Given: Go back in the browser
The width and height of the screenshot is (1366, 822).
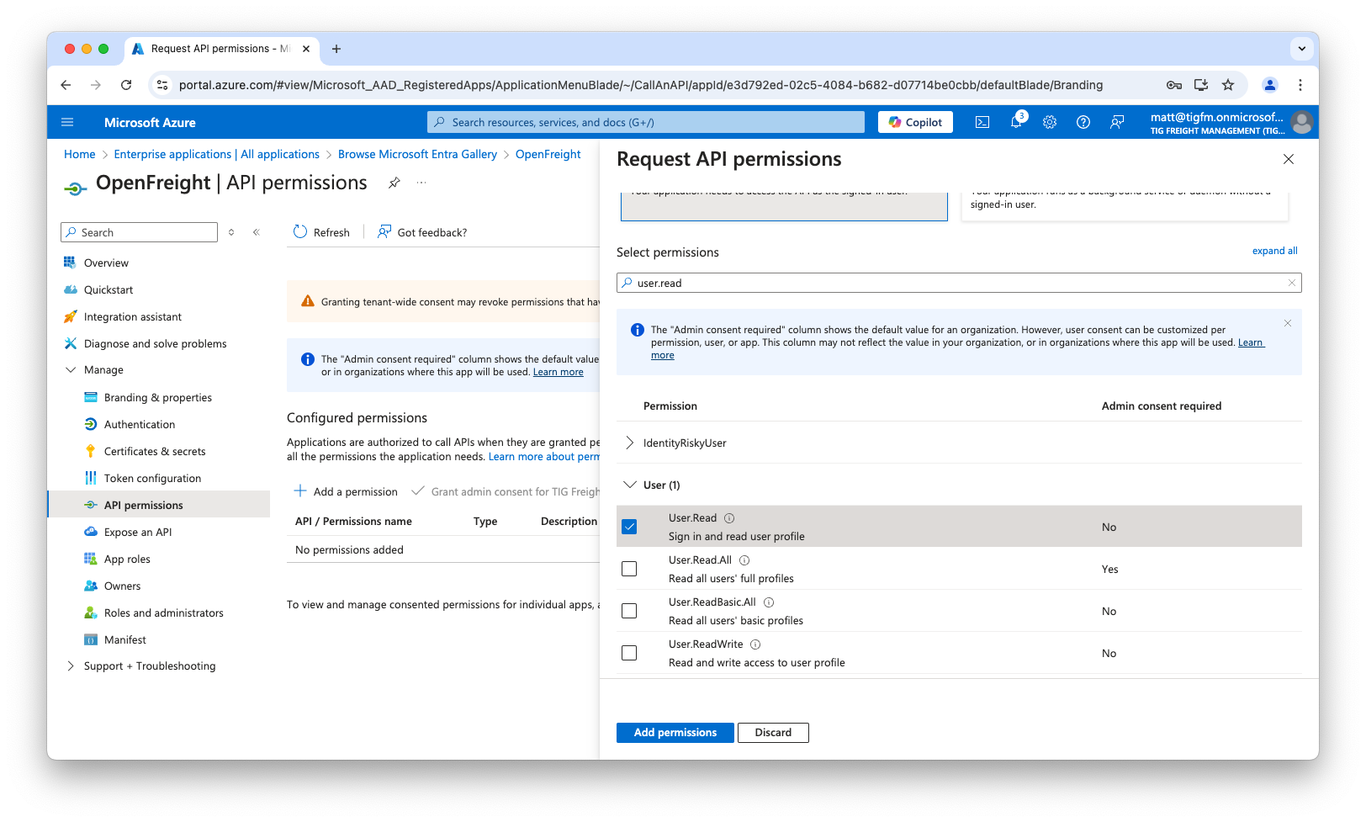Looking at the screenshot, I should pos(66,85).
